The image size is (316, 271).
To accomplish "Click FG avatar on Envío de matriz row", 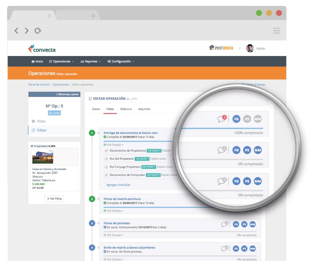I will (x=236, y=249).
